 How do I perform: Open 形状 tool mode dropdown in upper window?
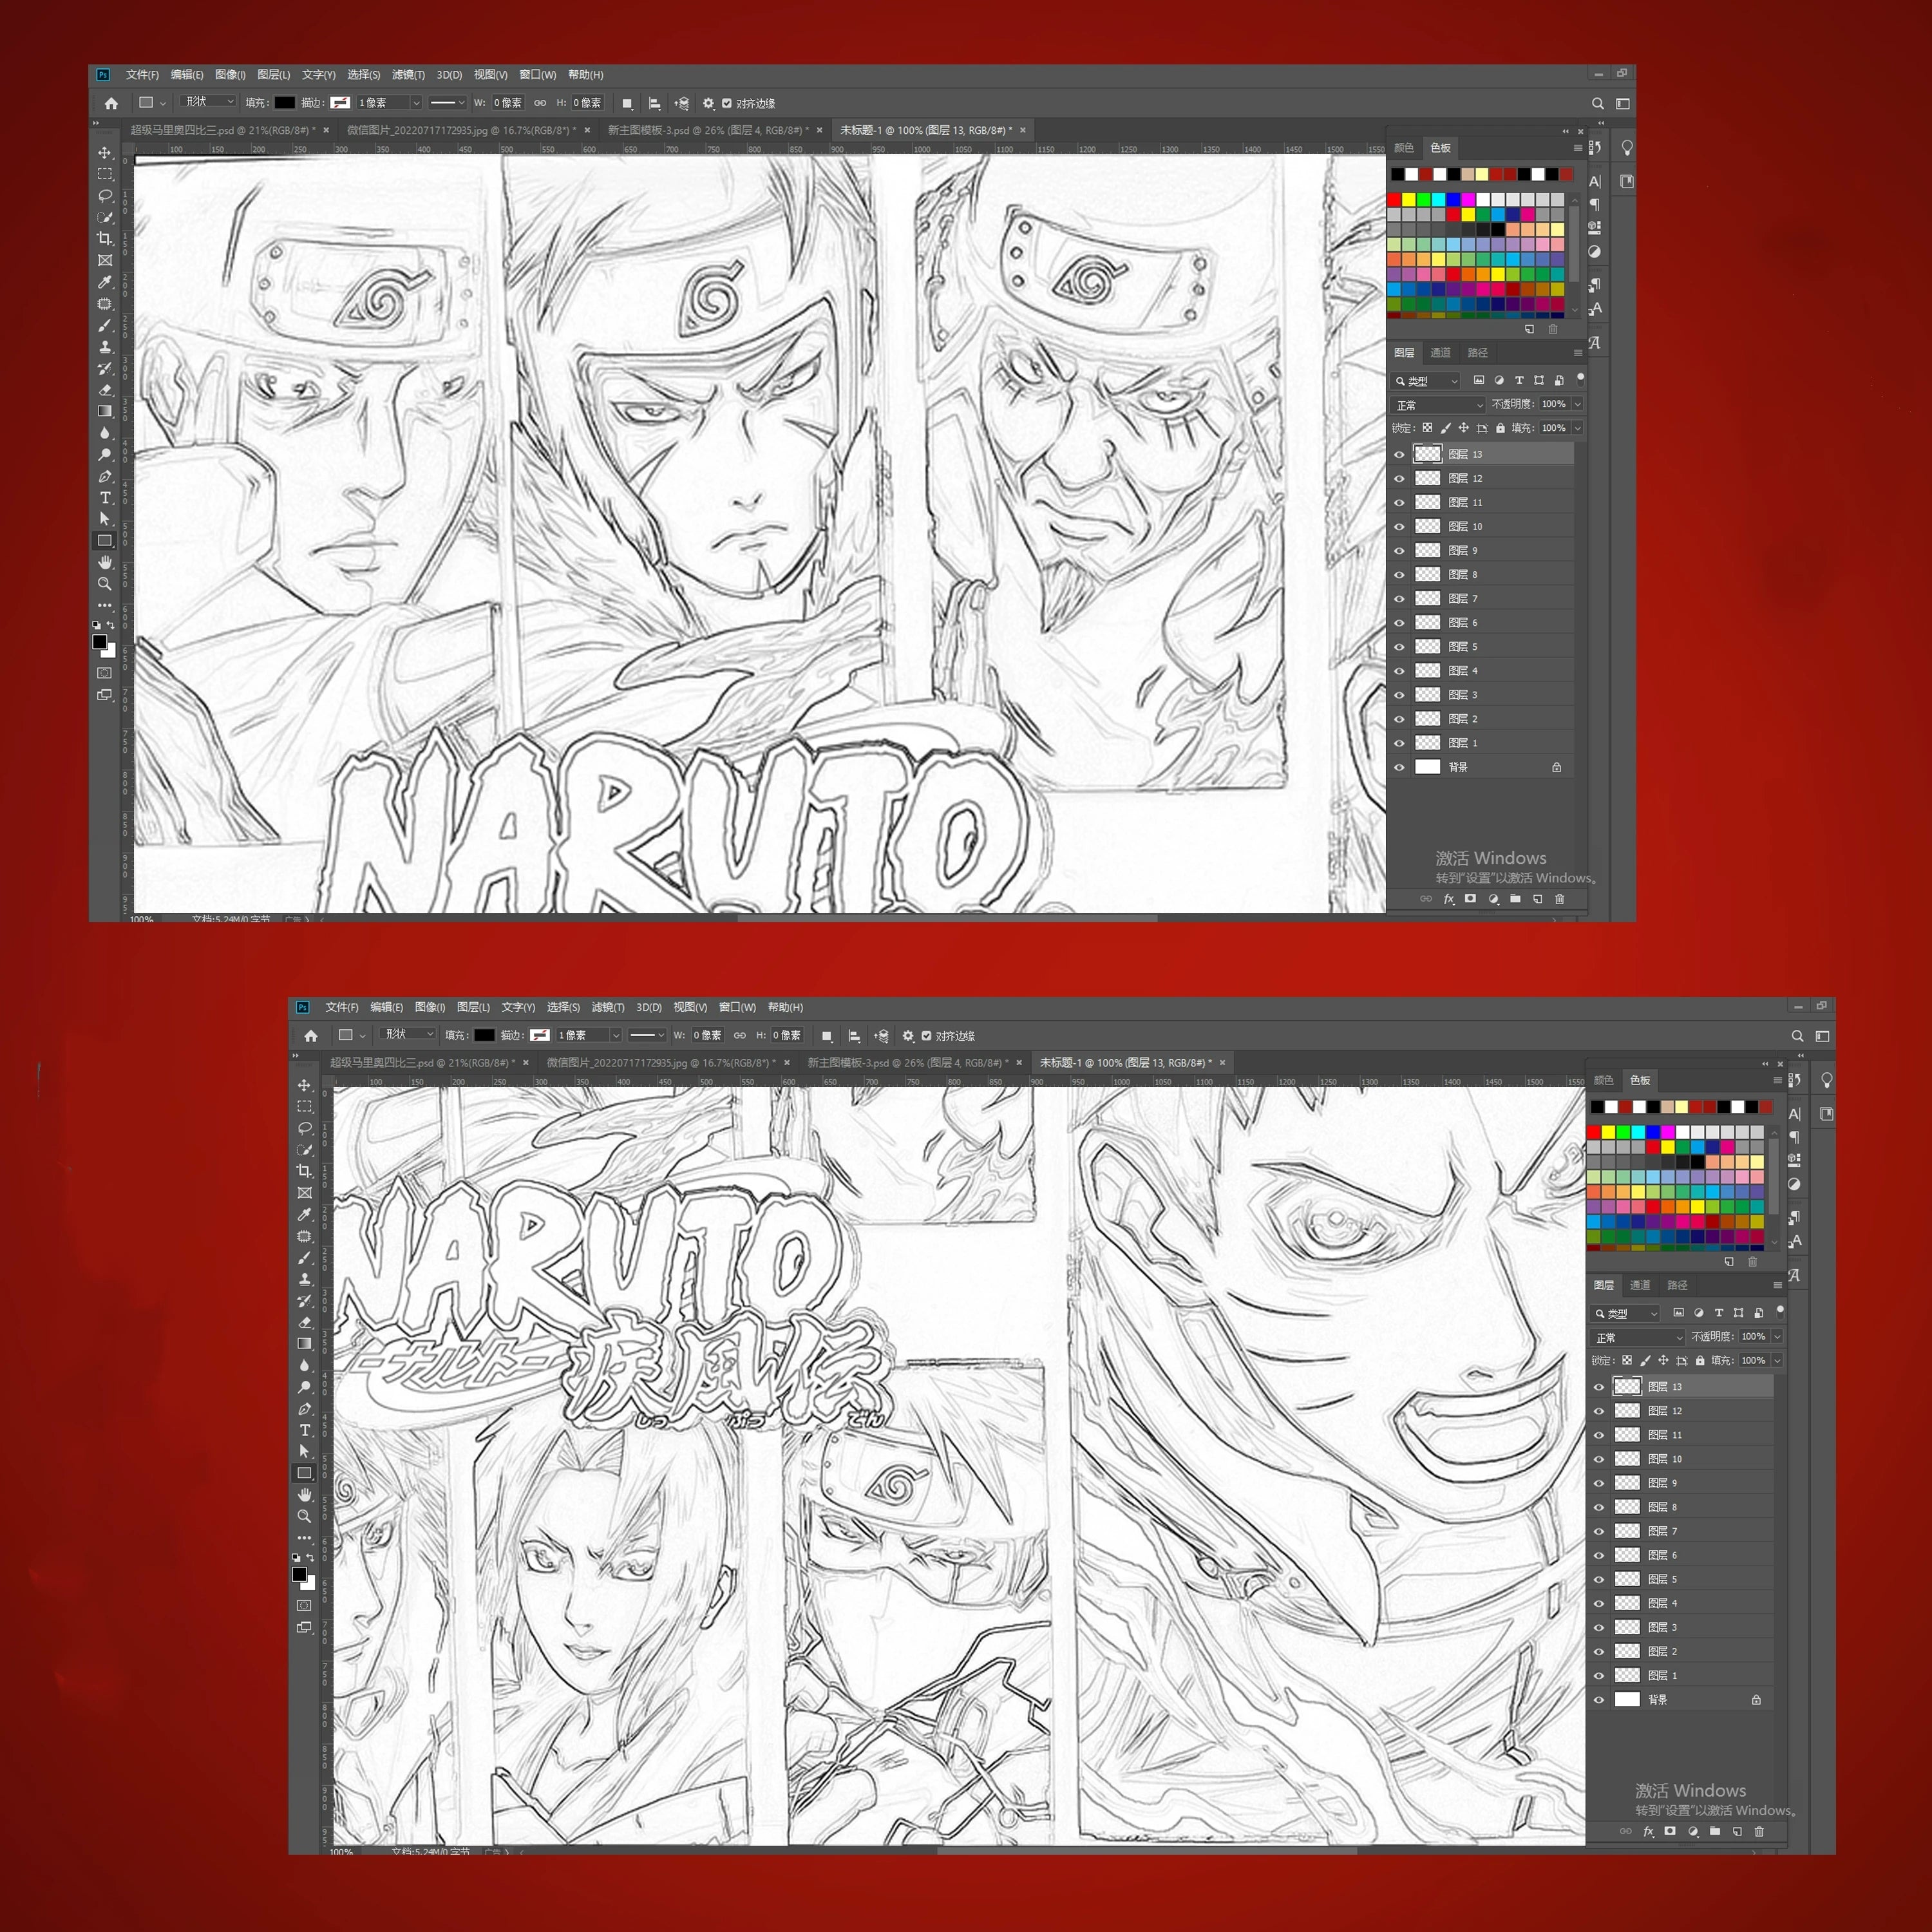[x=209, y=102]
